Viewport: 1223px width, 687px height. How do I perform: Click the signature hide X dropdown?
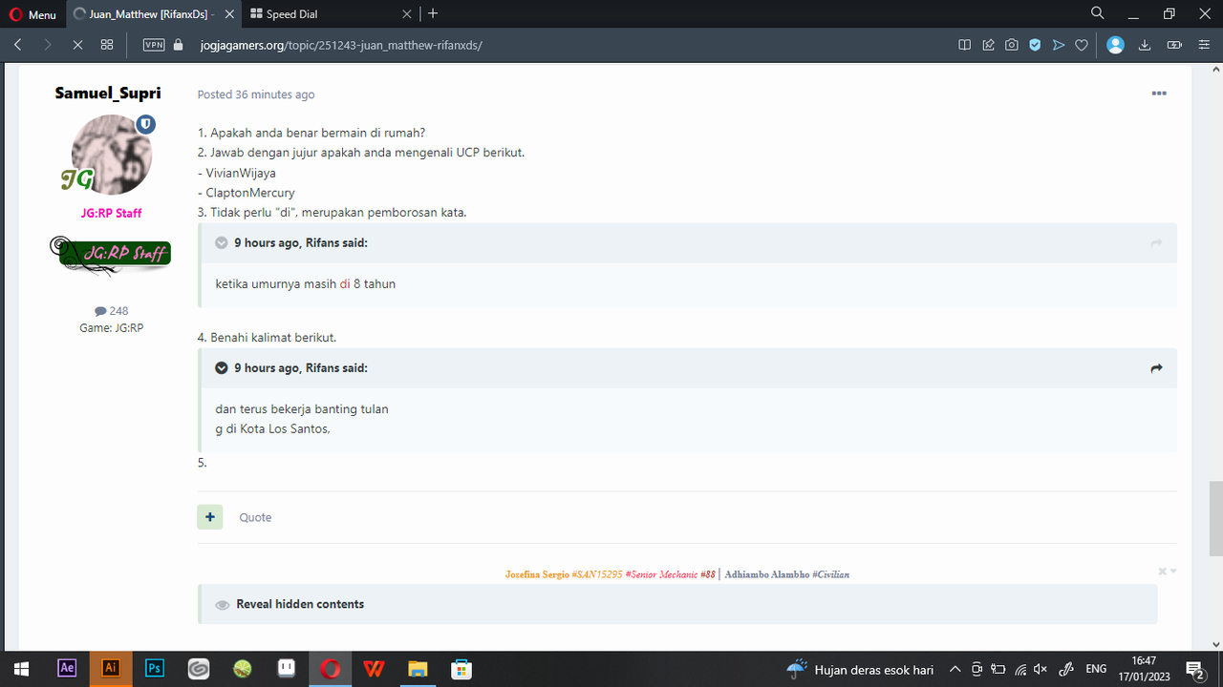pos(1167,571)
